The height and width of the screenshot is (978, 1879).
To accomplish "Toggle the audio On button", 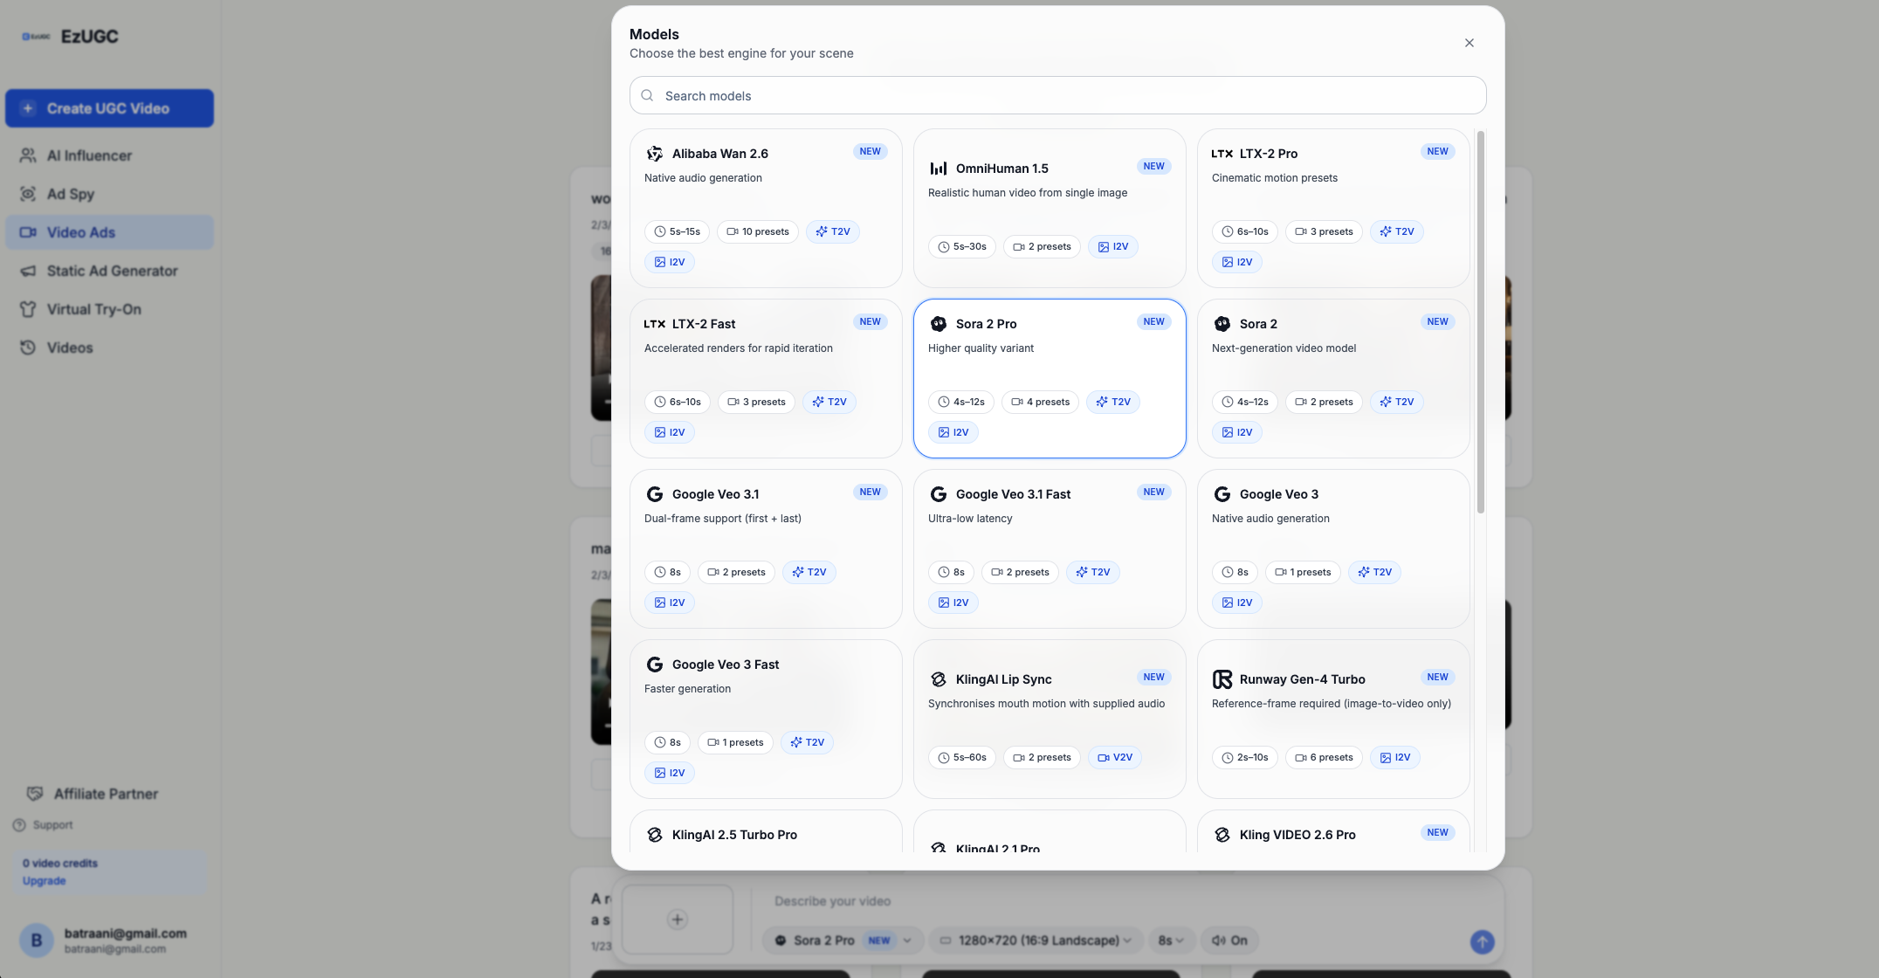I will coord(1229,940).
